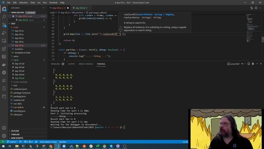The image size is (264, 149).
Task: Open the Run and Debug view
Action: (4, 33)
